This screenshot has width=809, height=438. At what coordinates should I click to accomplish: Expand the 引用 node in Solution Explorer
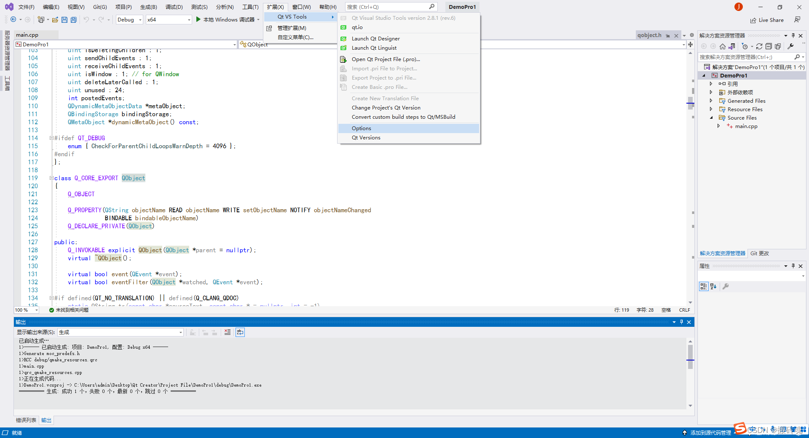point(711,84)
